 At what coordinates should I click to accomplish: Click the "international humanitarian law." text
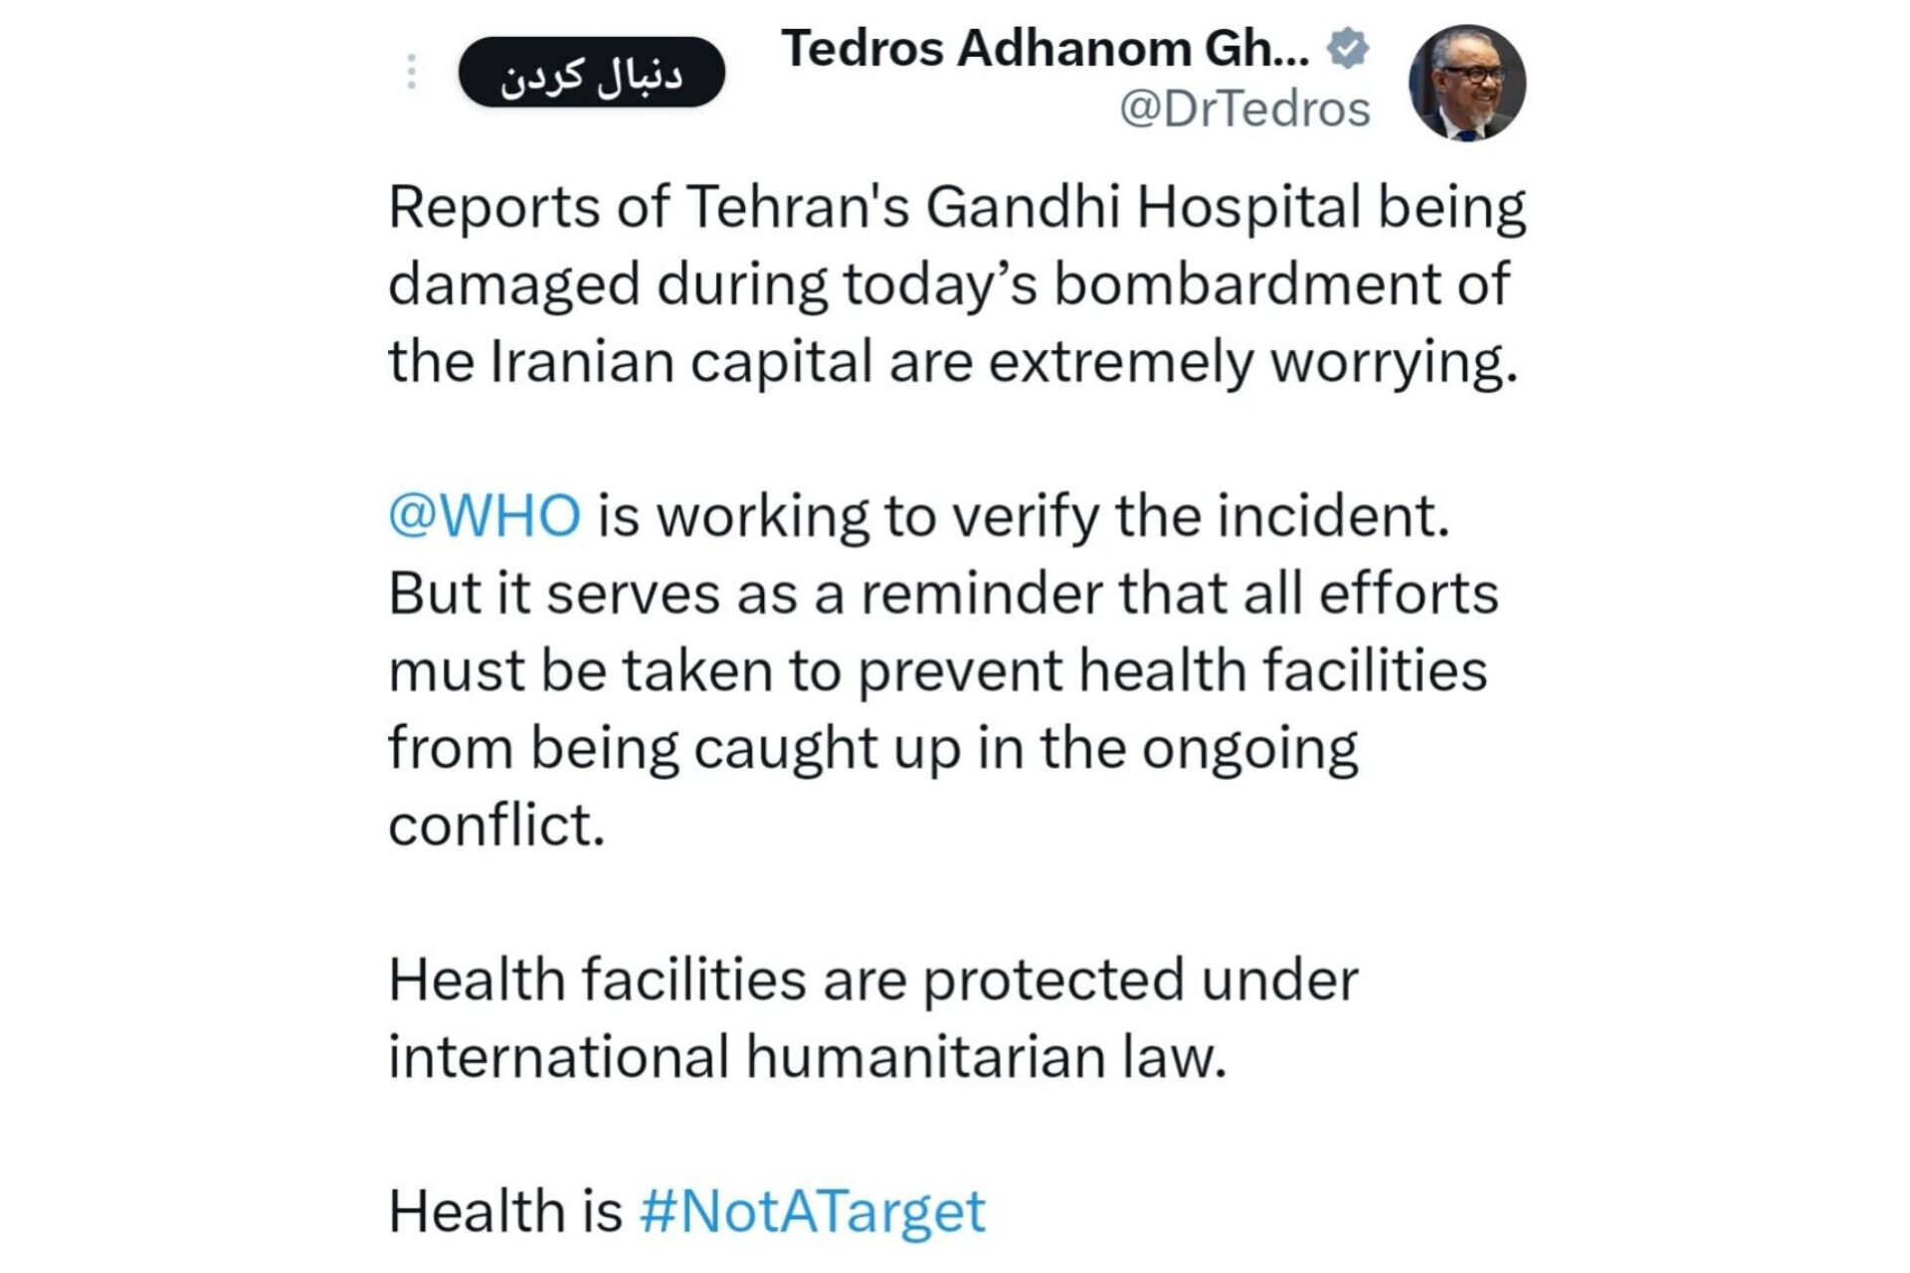[807, 1056]
